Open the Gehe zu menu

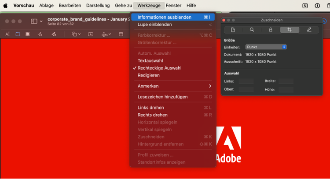123,5
